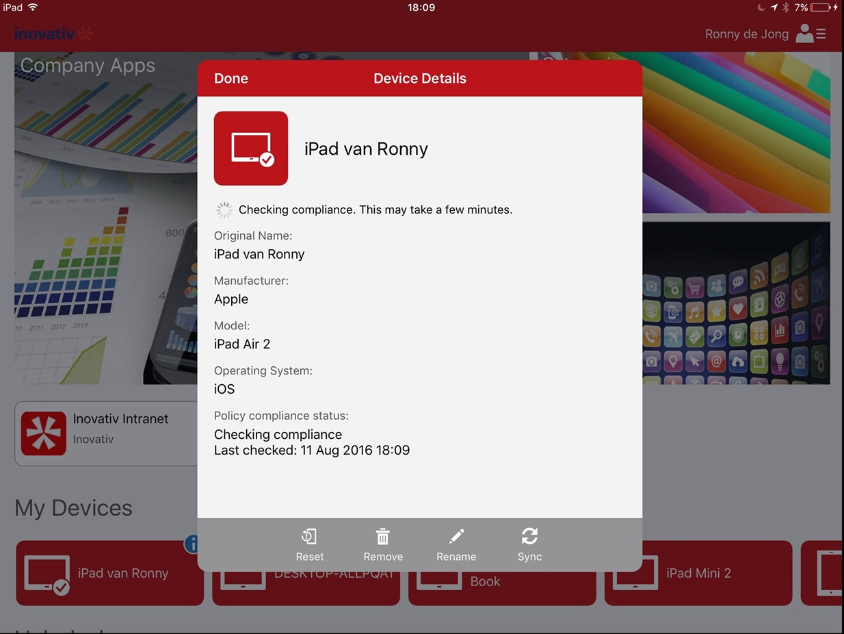Tap the Rename pencil icon
This screenshot has height=634, width=844.
(x=456, y=537)
